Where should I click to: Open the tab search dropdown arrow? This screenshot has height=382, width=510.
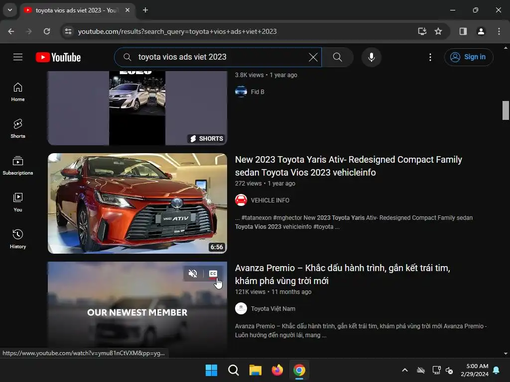[10, 10]
